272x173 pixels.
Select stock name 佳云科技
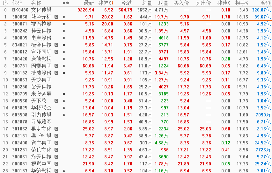tap(41, 31)
